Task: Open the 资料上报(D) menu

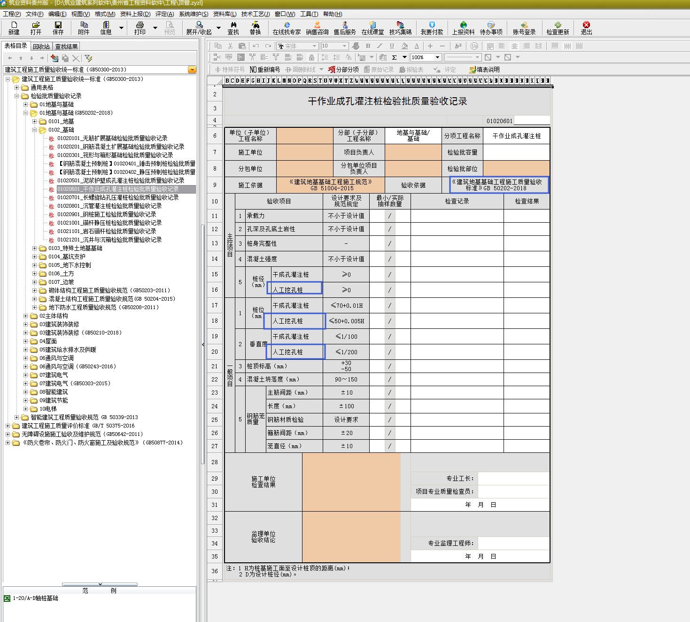Action: click(x=135, y=14)
